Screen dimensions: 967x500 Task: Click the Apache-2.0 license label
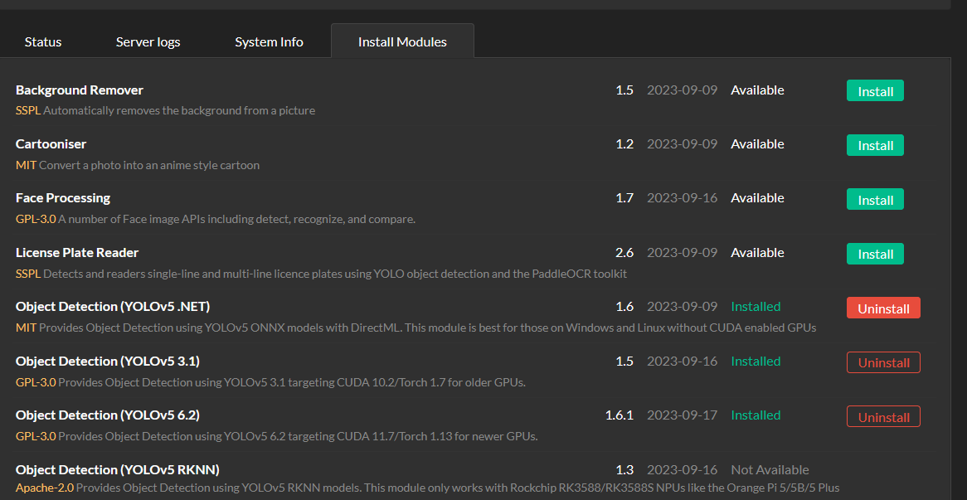coord(45,488)
